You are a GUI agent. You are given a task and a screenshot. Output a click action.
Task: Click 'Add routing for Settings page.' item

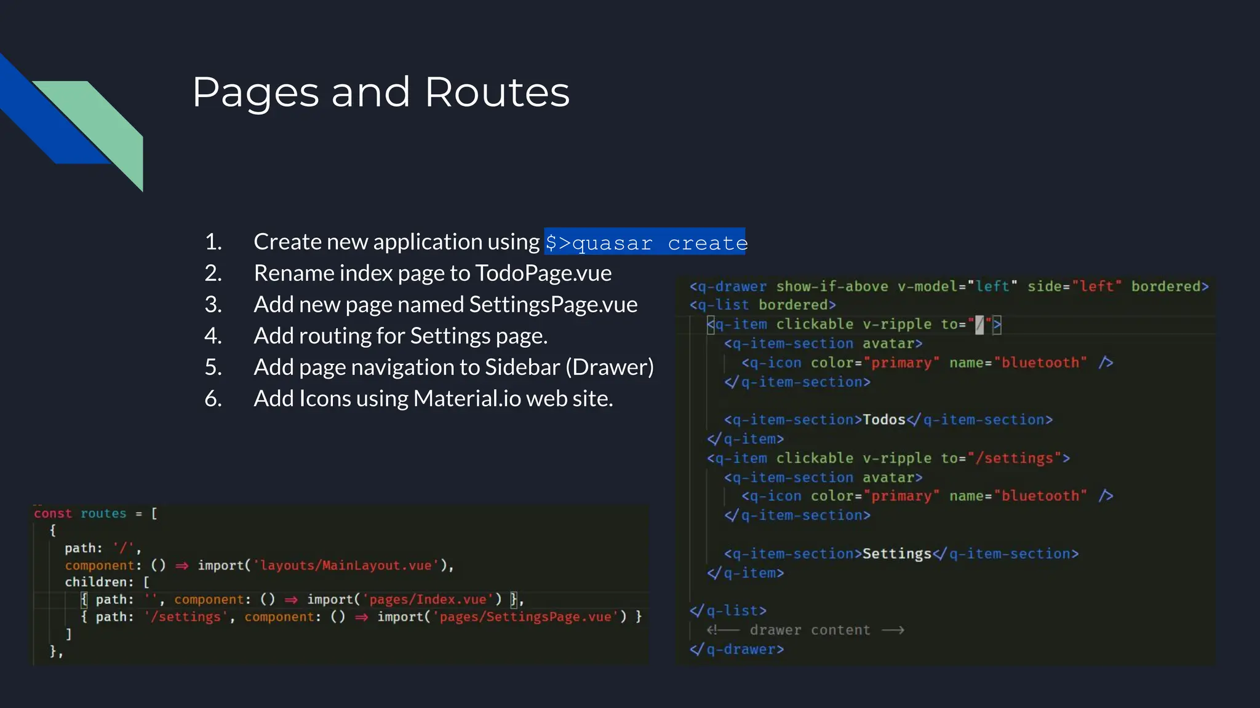coord(401,336)
